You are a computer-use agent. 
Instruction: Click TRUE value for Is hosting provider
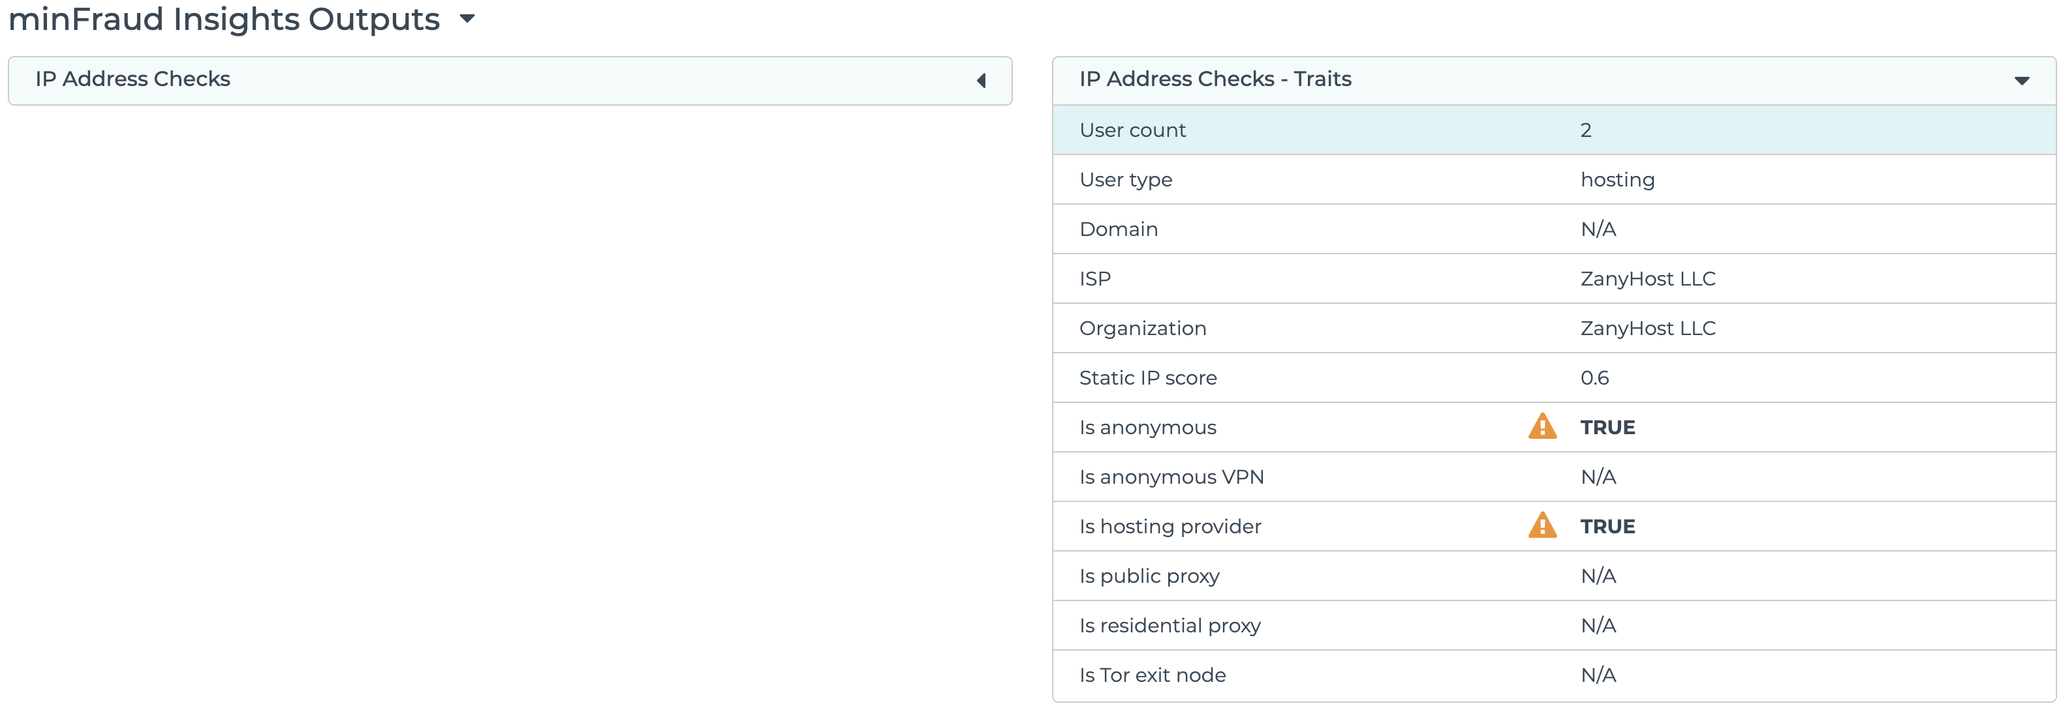[x=1607, y=527]
